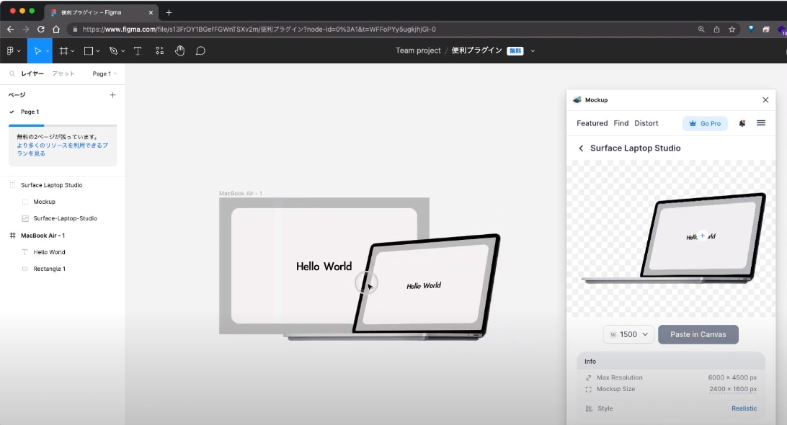Screen dimensions: 787x425
Task: Click the Mockup plugin logo icon
Action: point(577,100)
